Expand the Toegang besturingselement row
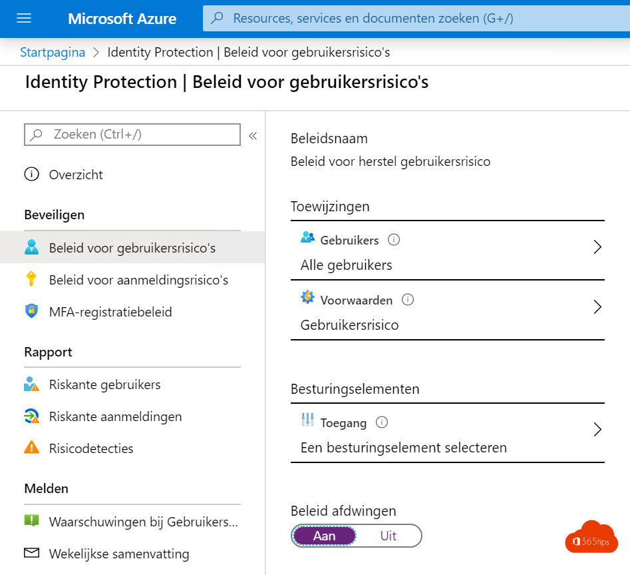630x575 pixels. pos(597,430)
